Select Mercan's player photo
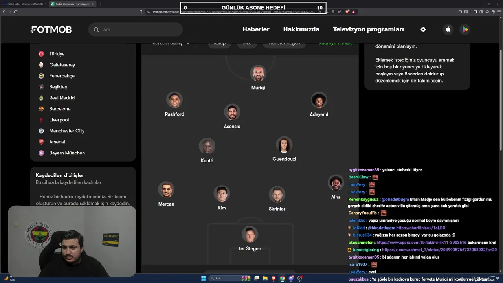503x283 pixels. pyautogui.click(x=166, y=189)
